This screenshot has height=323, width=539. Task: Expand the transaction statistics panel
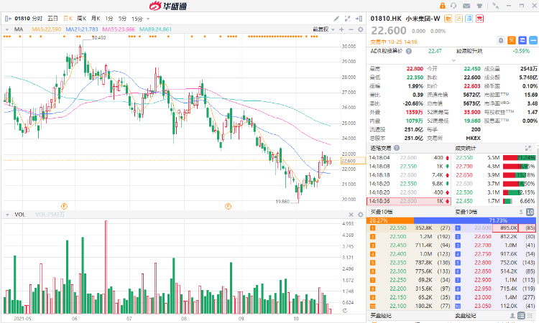[529, 149]
